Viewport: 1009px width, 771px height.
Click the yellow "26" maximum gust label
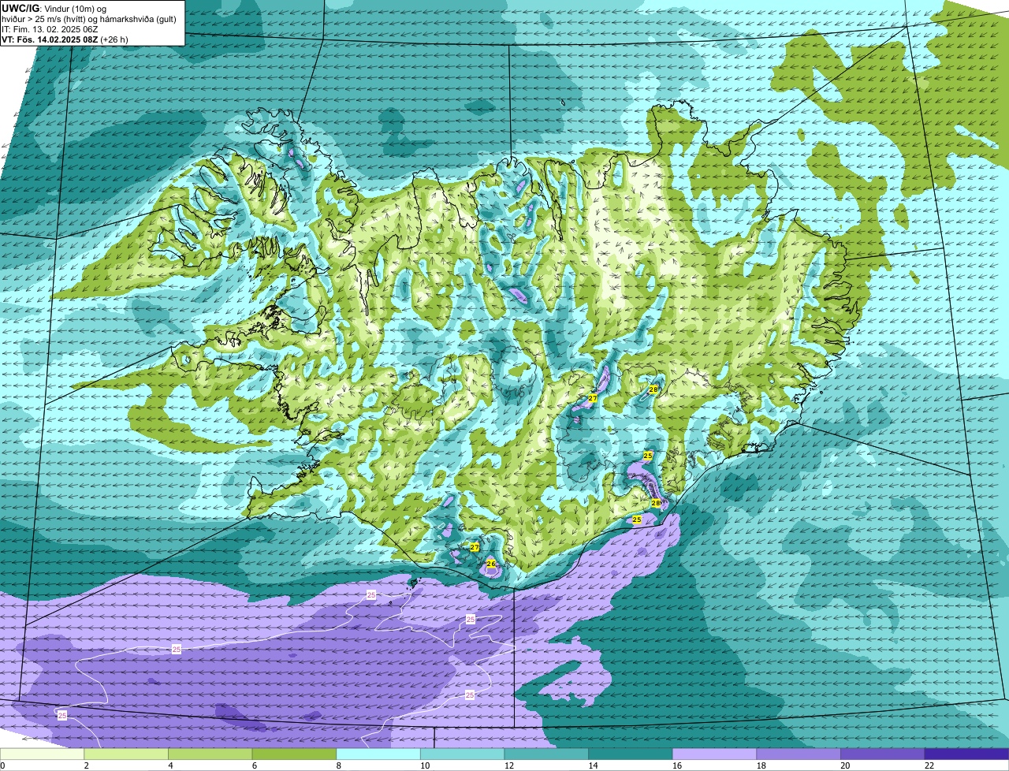[490, 564]
